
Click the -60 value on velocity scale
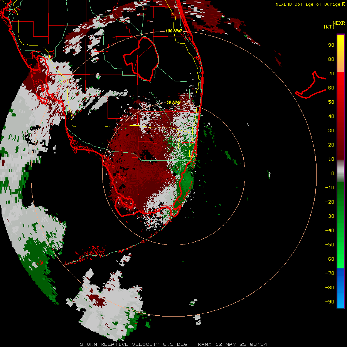point(330,259)
